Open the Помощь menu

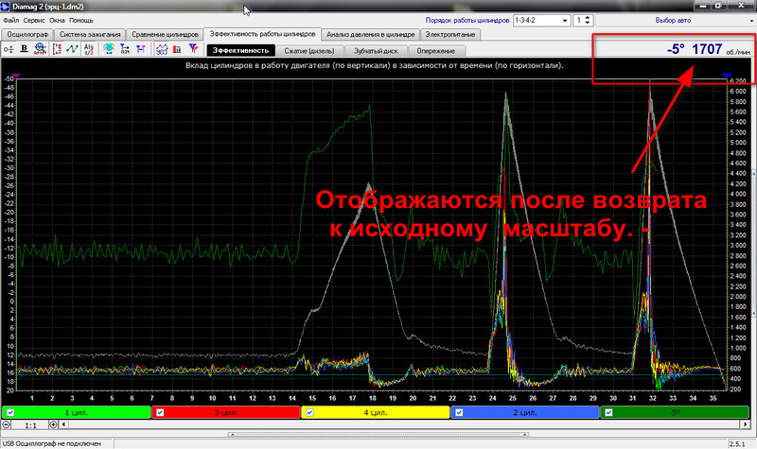(x=81, y=21)
